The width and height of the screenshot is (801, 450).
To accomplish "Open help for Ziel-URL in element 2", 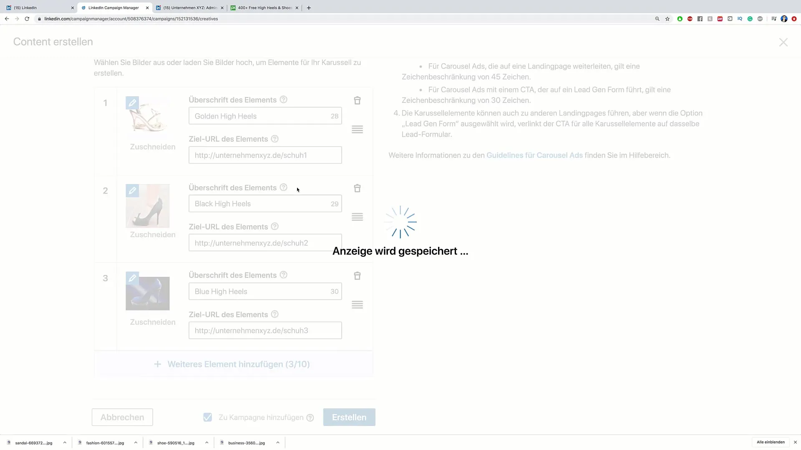I will (x=275, y=227).
